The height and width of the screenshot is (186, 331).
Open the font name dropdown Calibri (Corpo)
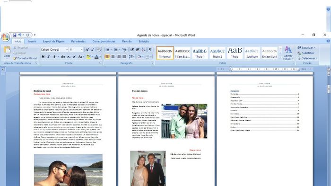(67, 50)
